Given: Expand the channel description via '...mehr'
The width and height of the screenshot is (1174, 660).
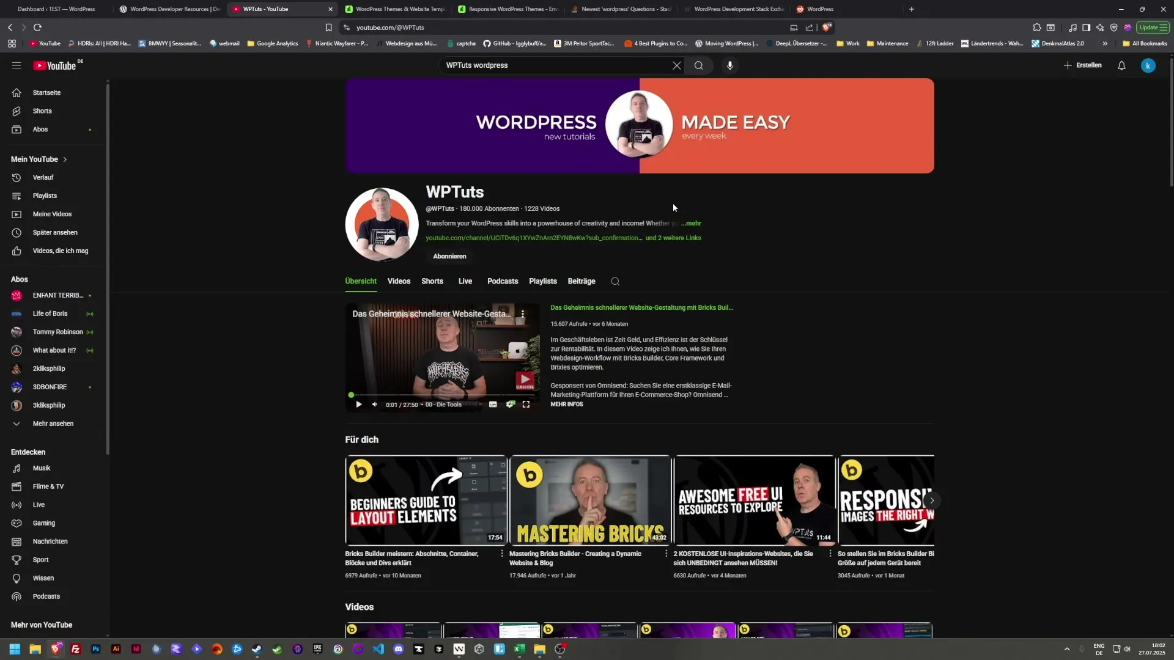Looking at the screenshot, I should point(691,223).
